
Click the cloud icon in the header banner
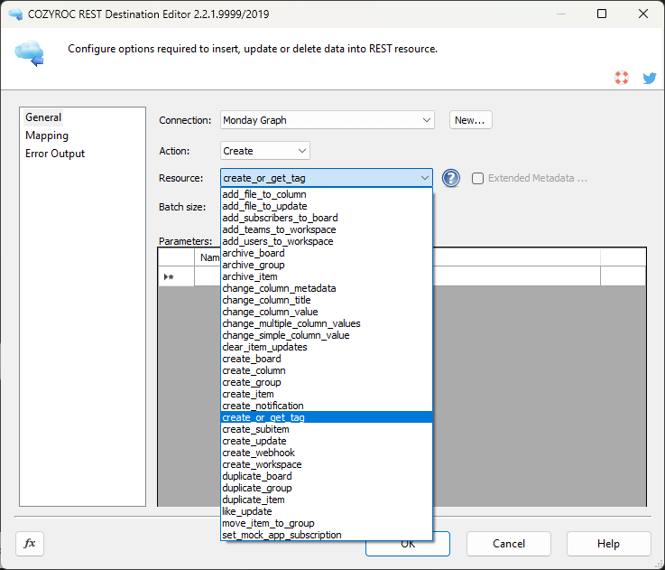coord(29,53)
